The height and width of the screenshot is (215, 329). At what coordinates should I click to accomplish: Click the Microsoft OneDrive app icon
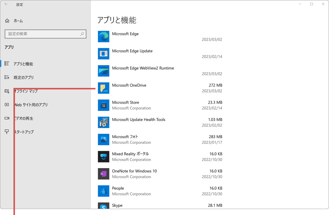pyautogui.click(x=103, y=88)
